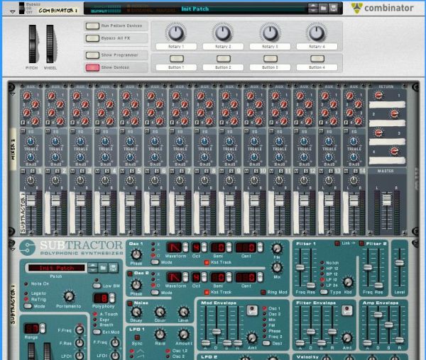Solo mixer channel 8
Screen dimensions: 426x360
pyautogui.click(x=207, y=171)
